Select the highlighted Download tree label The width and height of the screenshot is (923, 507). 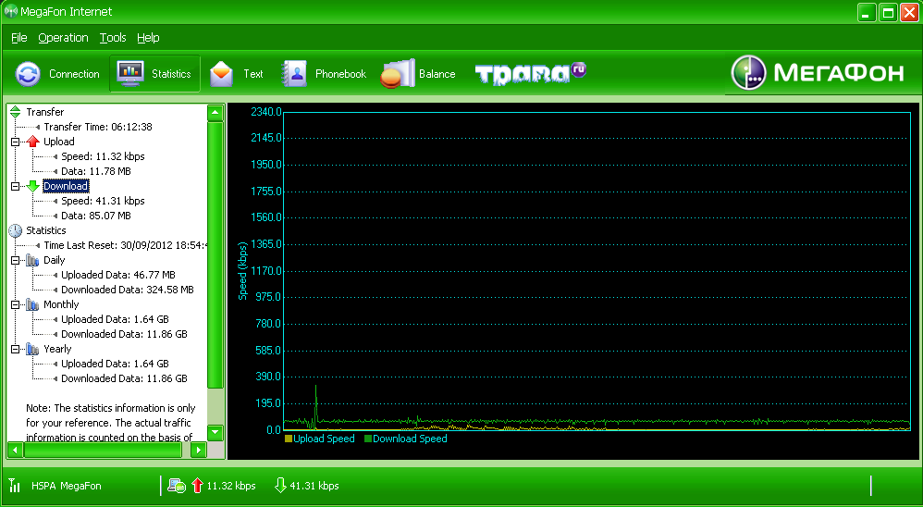pyautogui.click(x=66, y=186)
